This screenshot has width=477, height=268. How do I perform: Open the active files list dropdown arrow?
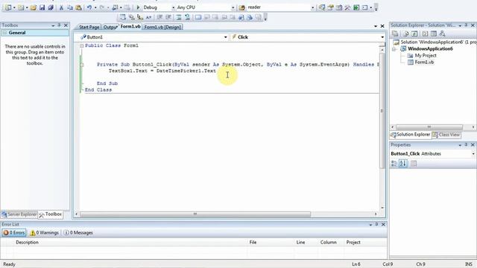pos(376,27)
